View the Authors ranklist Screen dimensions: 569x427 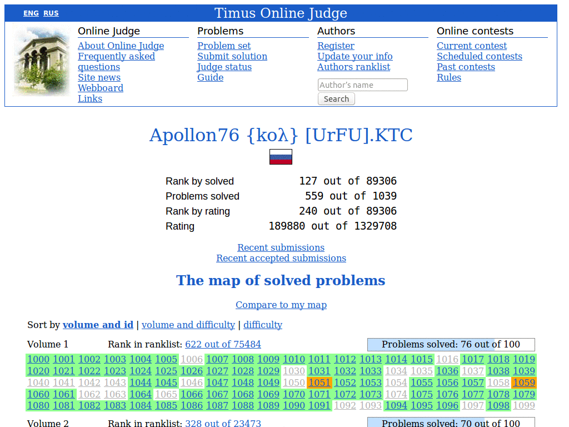tap(353, 67)
